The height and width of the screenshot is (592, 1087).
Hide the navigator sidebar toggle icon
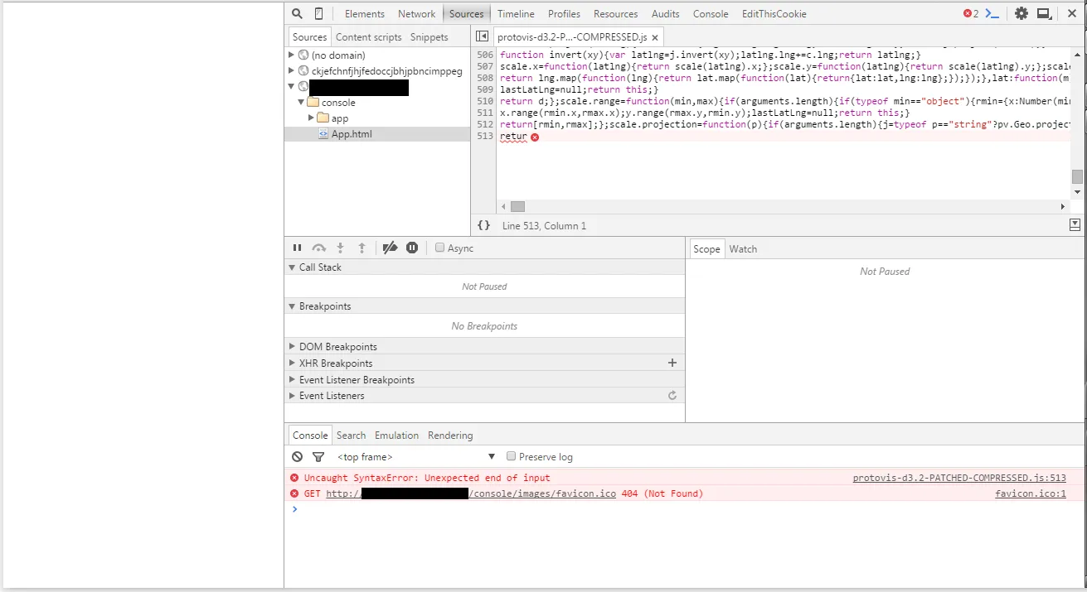click(x=482, y=36)
